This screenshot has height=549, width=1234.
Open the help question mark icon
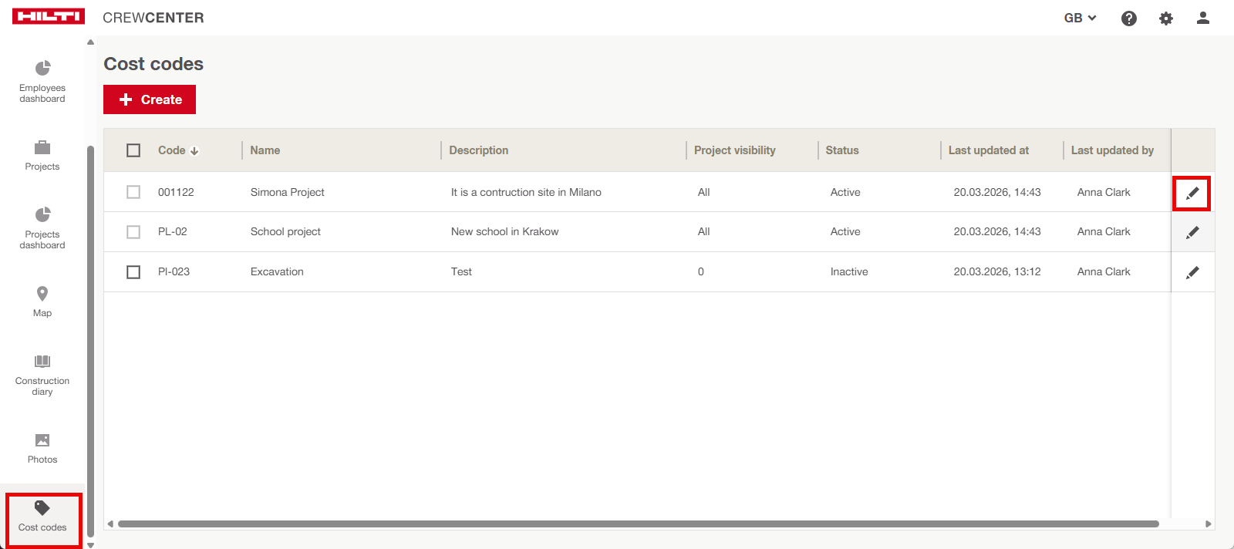[x=1128, y=19]
